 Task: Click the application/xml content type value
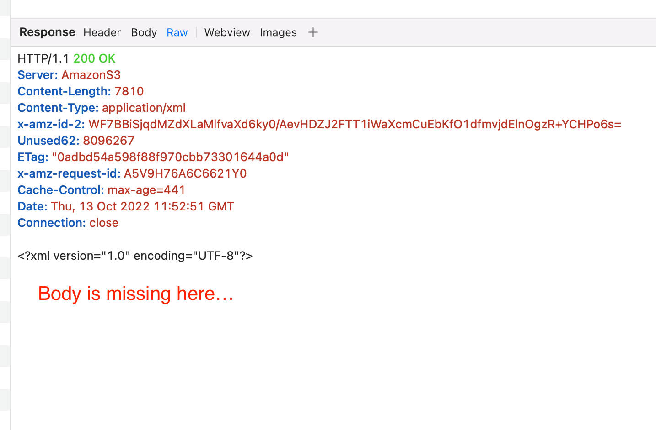pos(143,108)
